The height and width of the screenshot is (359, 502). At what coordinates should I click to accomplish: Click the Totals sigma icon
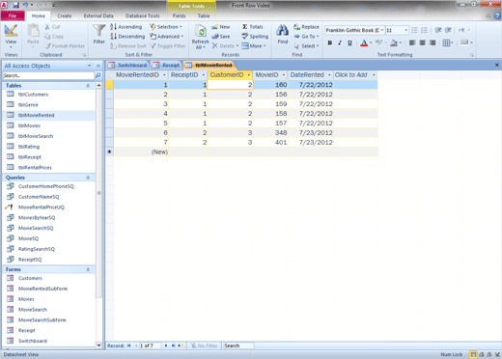(x=245, y=27)
